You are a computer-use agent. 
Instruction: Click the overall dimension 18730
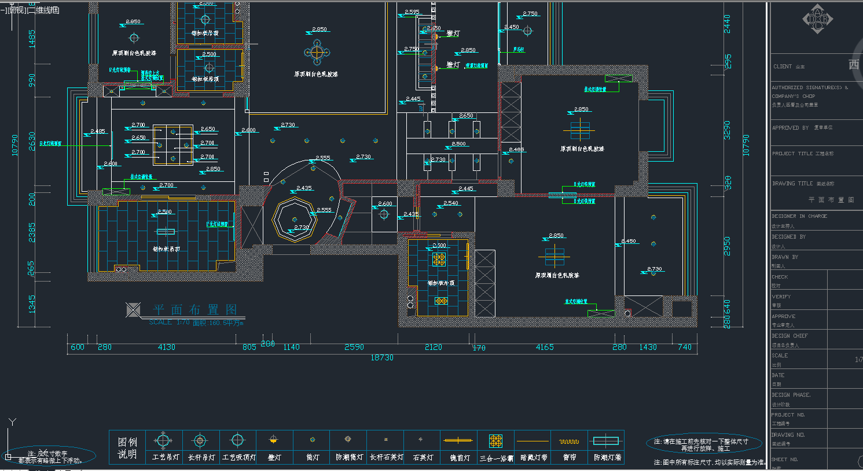coord(382,358)
